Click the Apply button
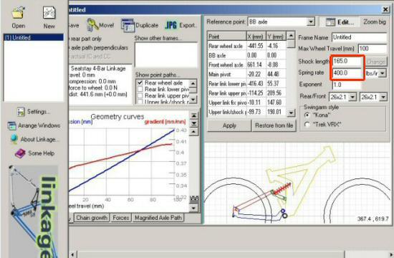This screenshot has height=258, width=394. 229,125
